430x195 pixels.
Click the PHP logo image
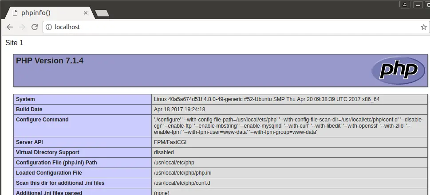coord(398,70)
